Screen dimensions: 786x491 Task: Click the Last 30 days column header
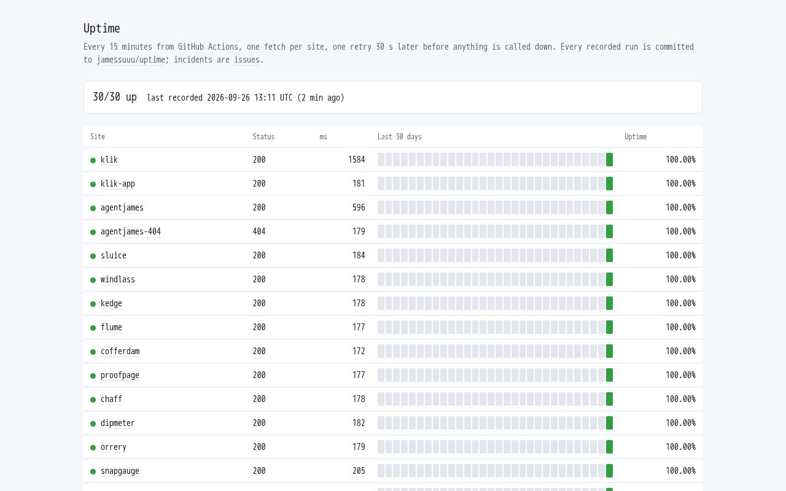click(x=400, y=137)
